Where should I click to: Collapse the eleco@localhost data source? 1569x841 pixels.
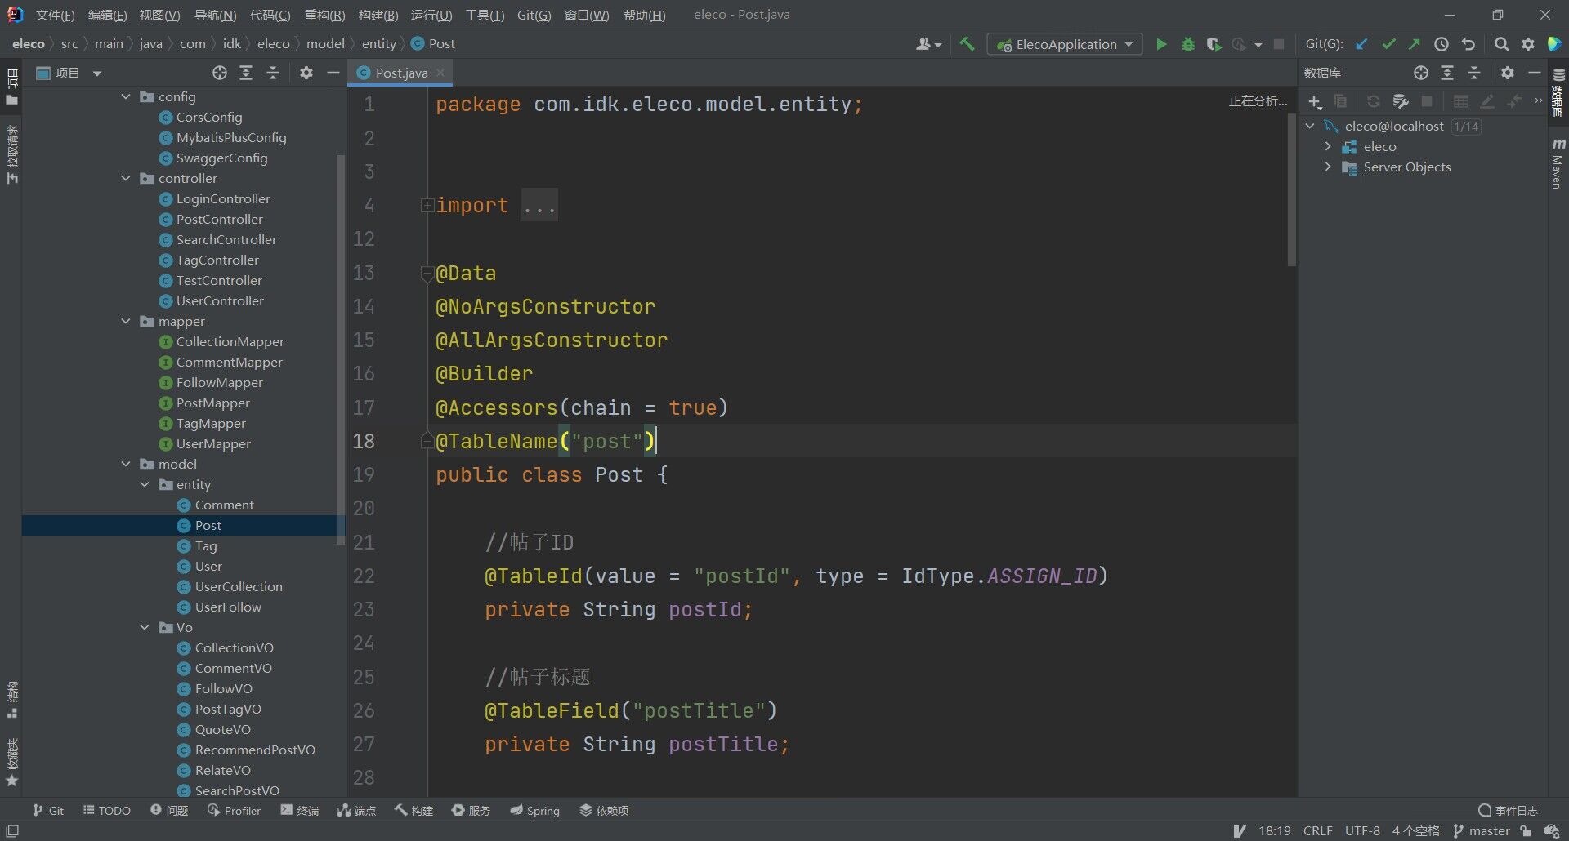coord(1310,126)
